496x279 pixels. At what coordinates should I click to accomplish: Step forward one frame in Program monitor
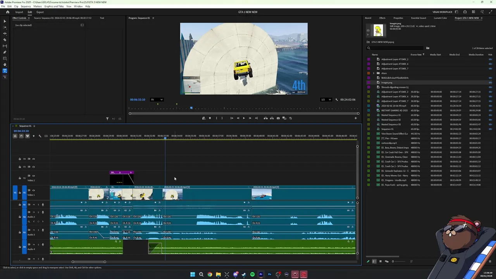click(250, 118)
